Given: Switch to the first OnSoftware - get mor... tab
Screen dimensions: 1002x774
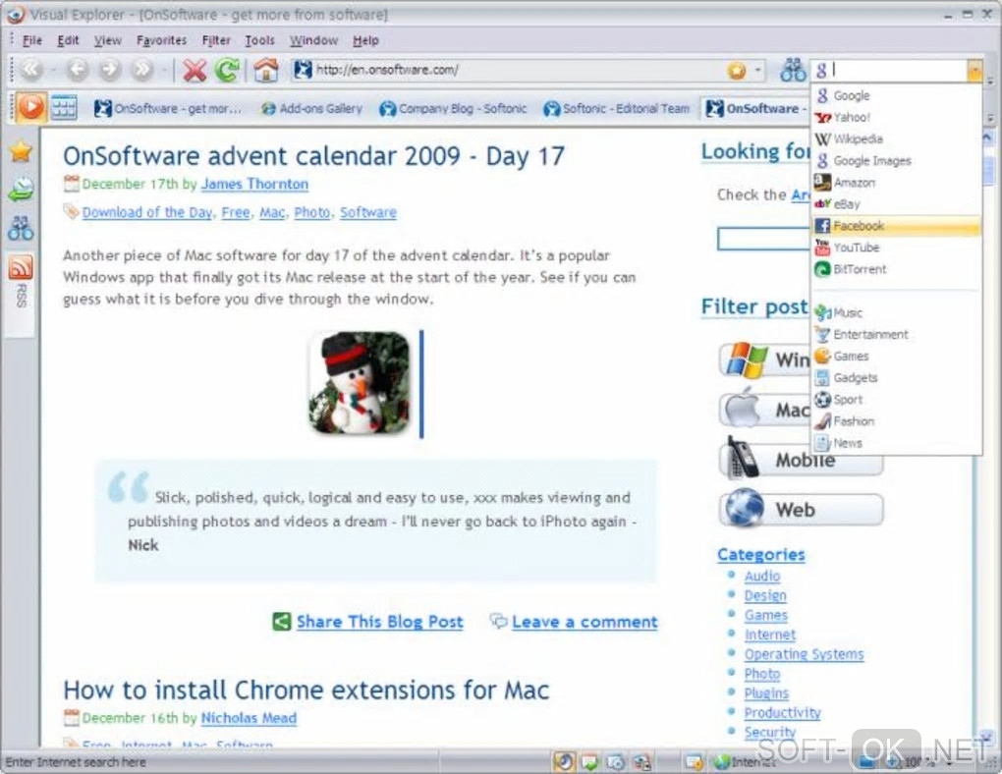Looking at the screenshot, I should [169, 109].
